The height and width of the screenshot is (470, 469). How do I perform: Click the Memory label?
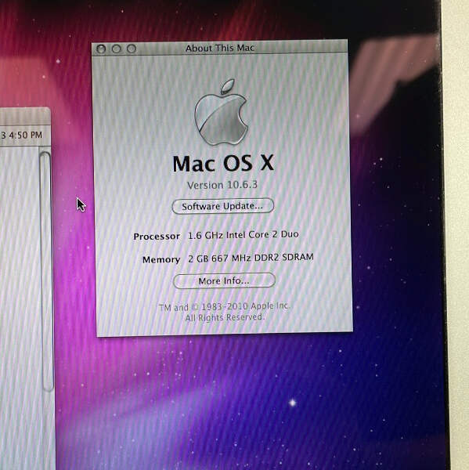click(161, 259)
